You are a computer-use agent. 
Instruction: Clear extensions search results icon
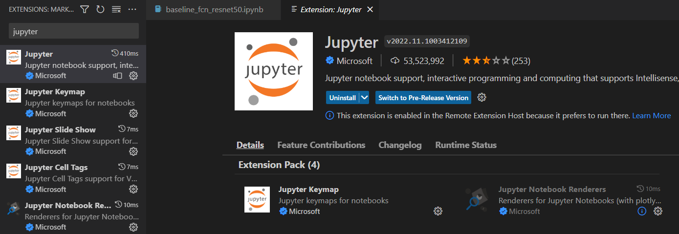pyautogui.click(x=116, y=9)
